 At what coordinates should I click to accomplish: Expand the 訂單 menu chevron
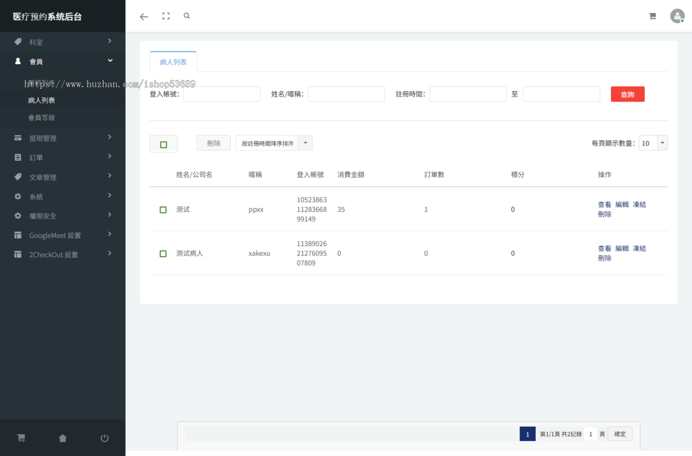pos(110,157)
